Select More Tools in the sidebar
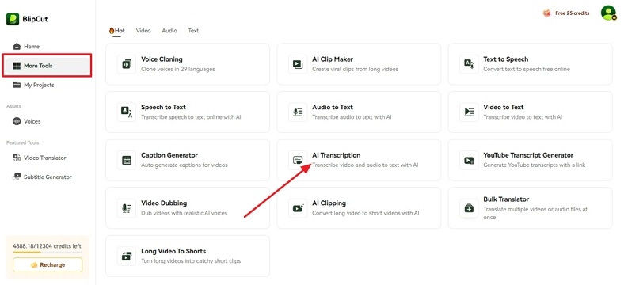 (x=47, y=66)
